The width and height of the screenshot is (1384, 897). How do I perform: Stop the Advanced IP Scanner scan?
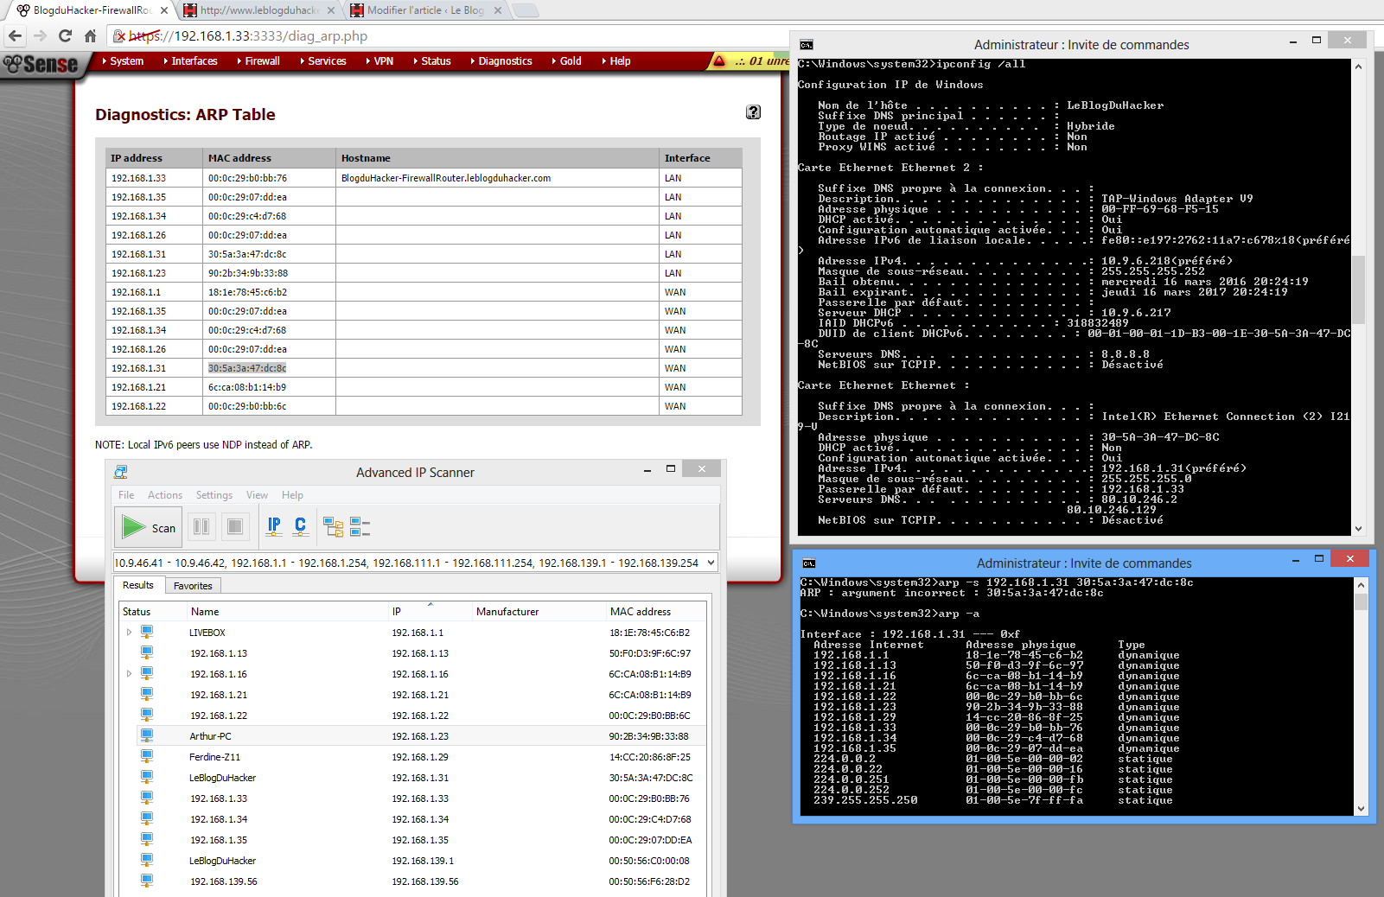(x=234, y=526)
